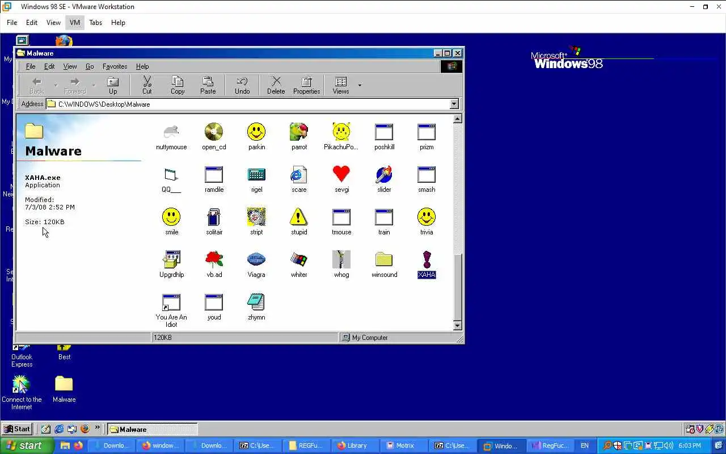Select the train file icon
Image resolution: width=726 pixels, height=454 pixels.
(384, 217)
